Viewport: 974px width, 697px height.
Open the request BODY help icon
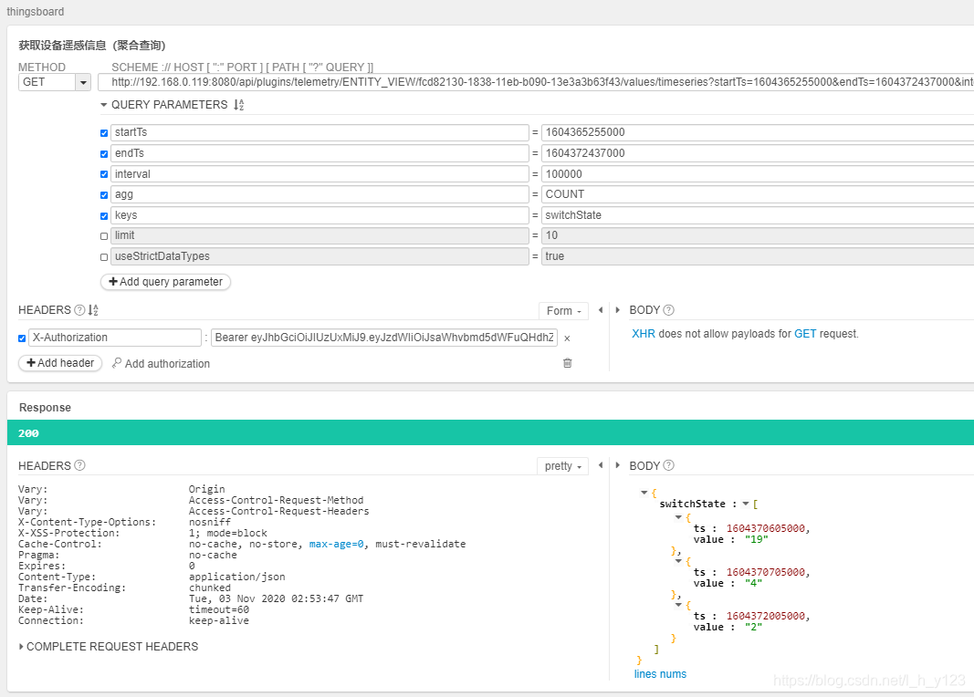pos(668,309)
